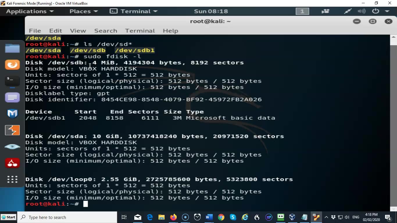
Task: Select the eye tool icon in the dock
Action: pos(12,147)
